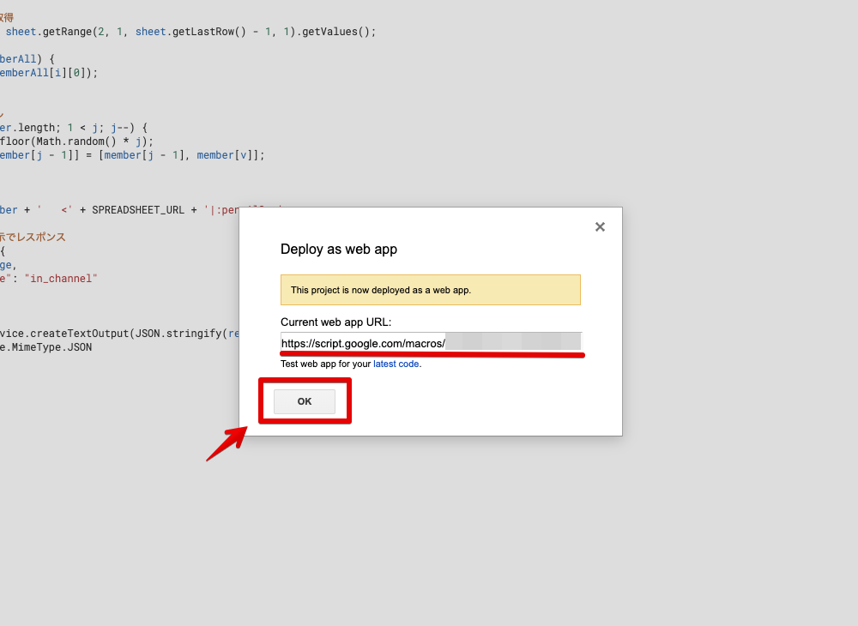858x626 pixels.
Task: Close the Deploy as web app dialog
Action: [600, 227]
